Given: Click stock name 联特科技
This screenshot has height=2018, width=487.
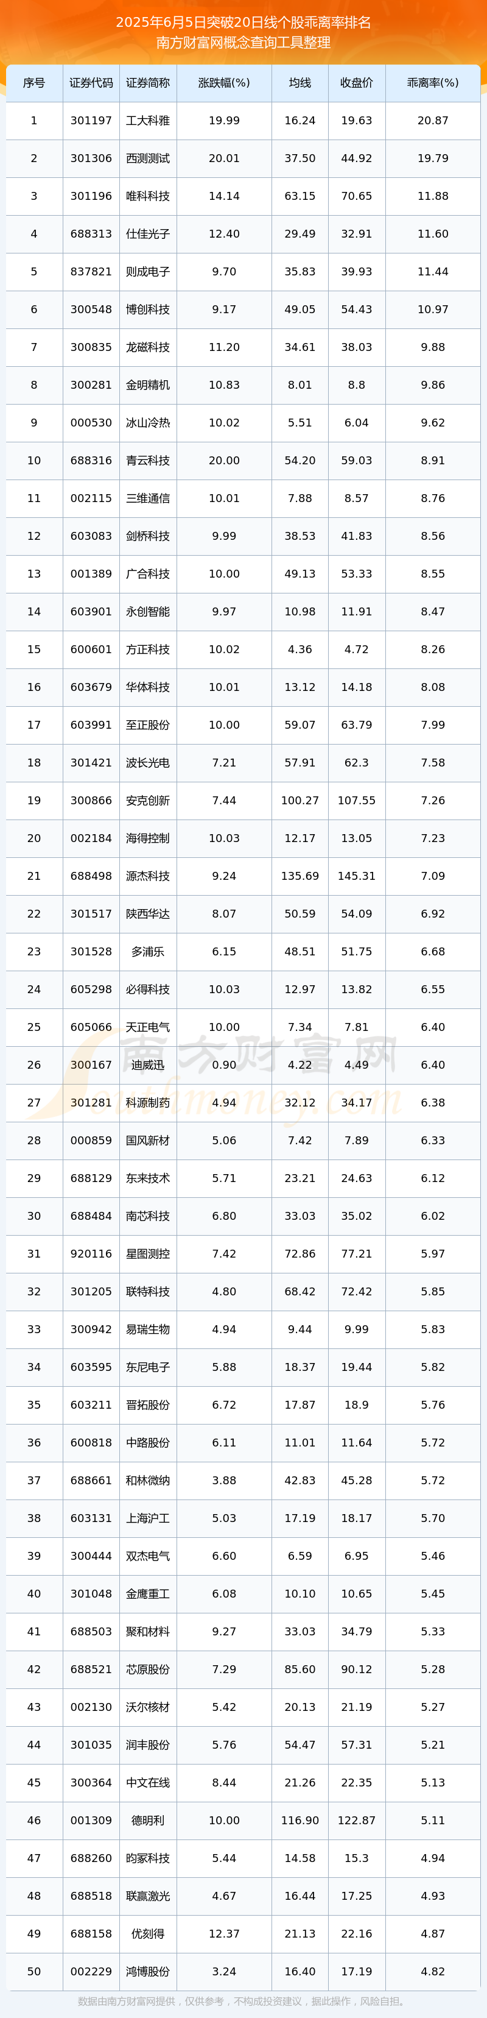Looking at the screenshot, I should tap(148, 1291).
